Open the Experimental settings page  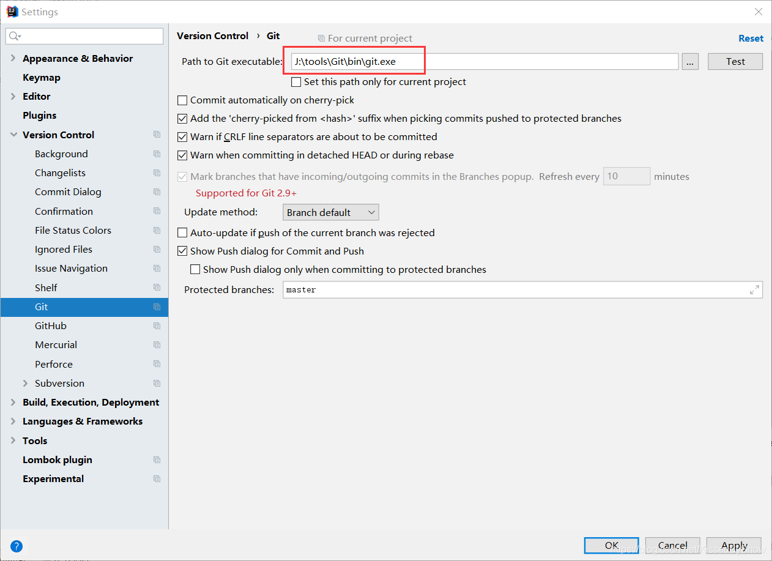(x=53, y=478)
